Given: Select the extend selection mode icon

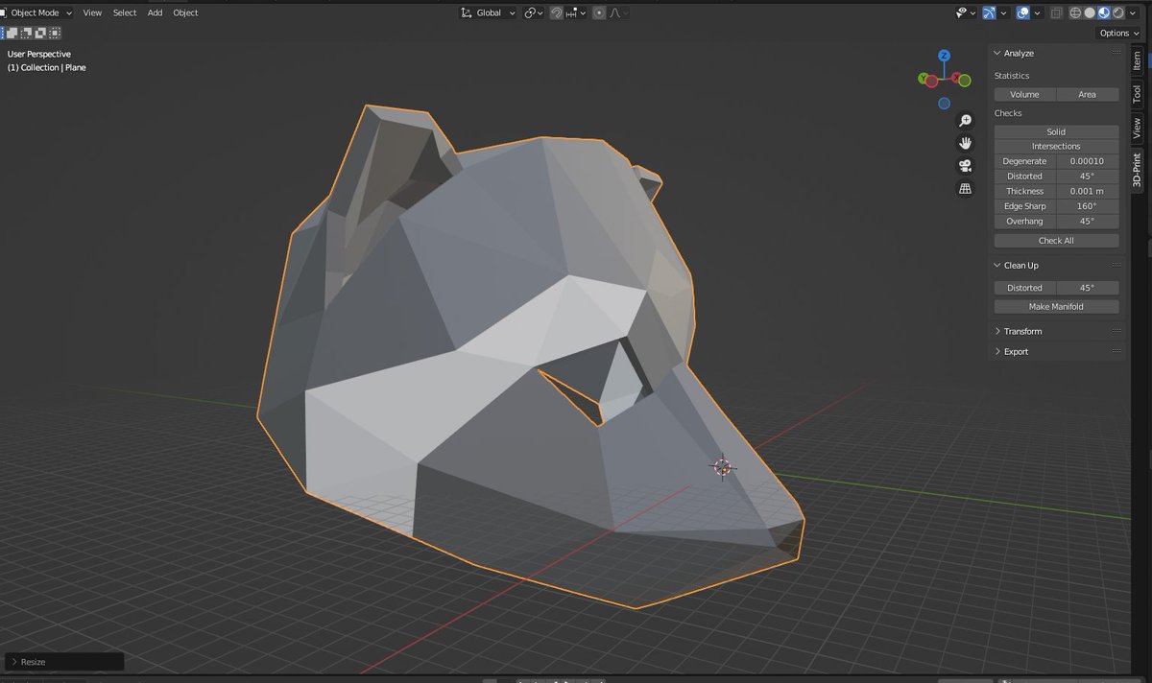Looking at the screenshot, I should (x=12, y=33).
